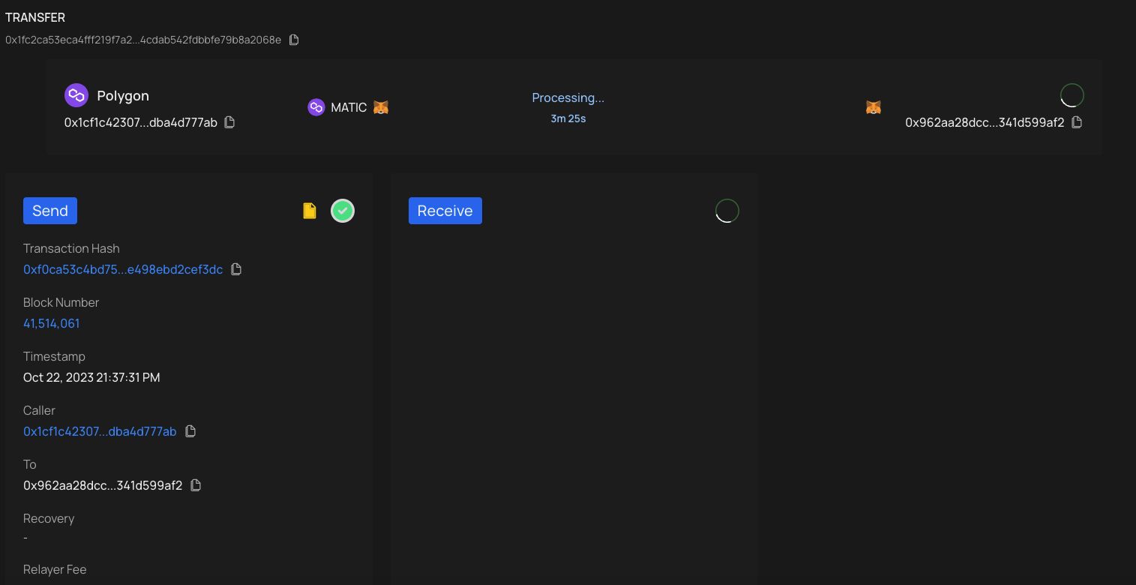This screenshot has height=585, width=1136.
Task: Click the Relayer Fee label
Action: point(55,569)
